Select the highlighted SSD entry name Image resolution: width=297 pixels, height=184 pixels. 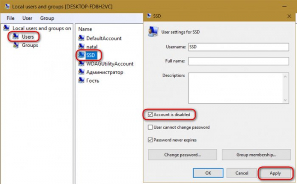91,55
